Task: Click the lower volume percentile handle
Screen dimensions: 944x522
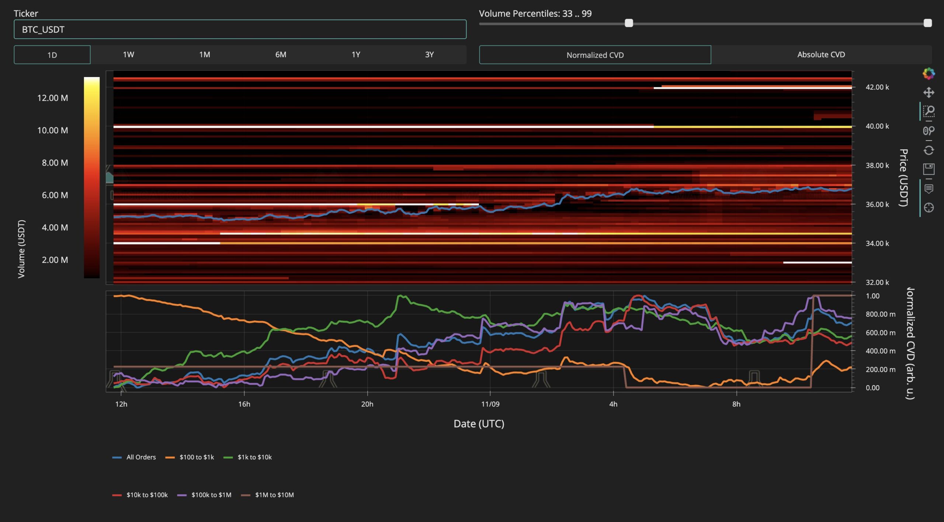Action: 629,23
